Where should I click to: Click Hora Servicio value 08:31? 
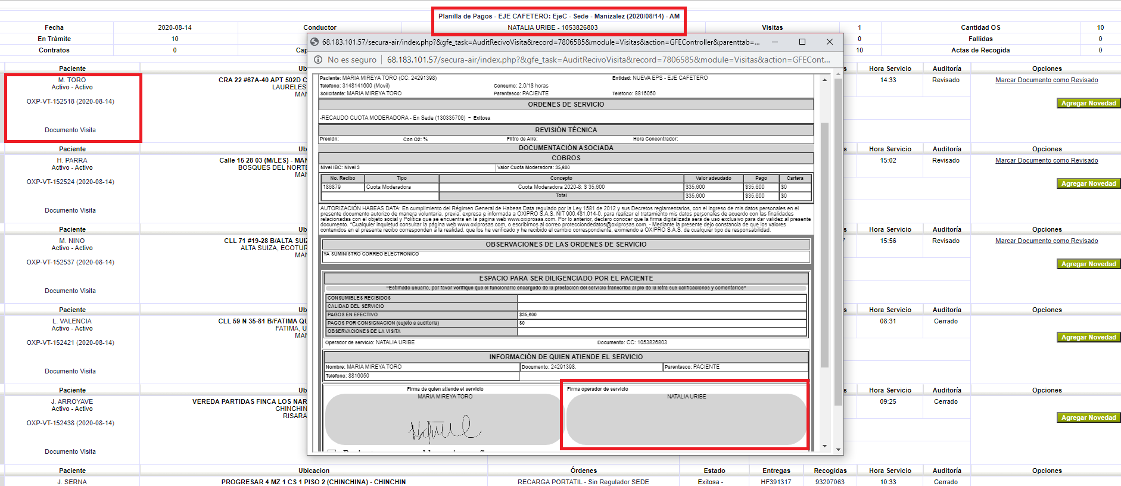[888, 321]
